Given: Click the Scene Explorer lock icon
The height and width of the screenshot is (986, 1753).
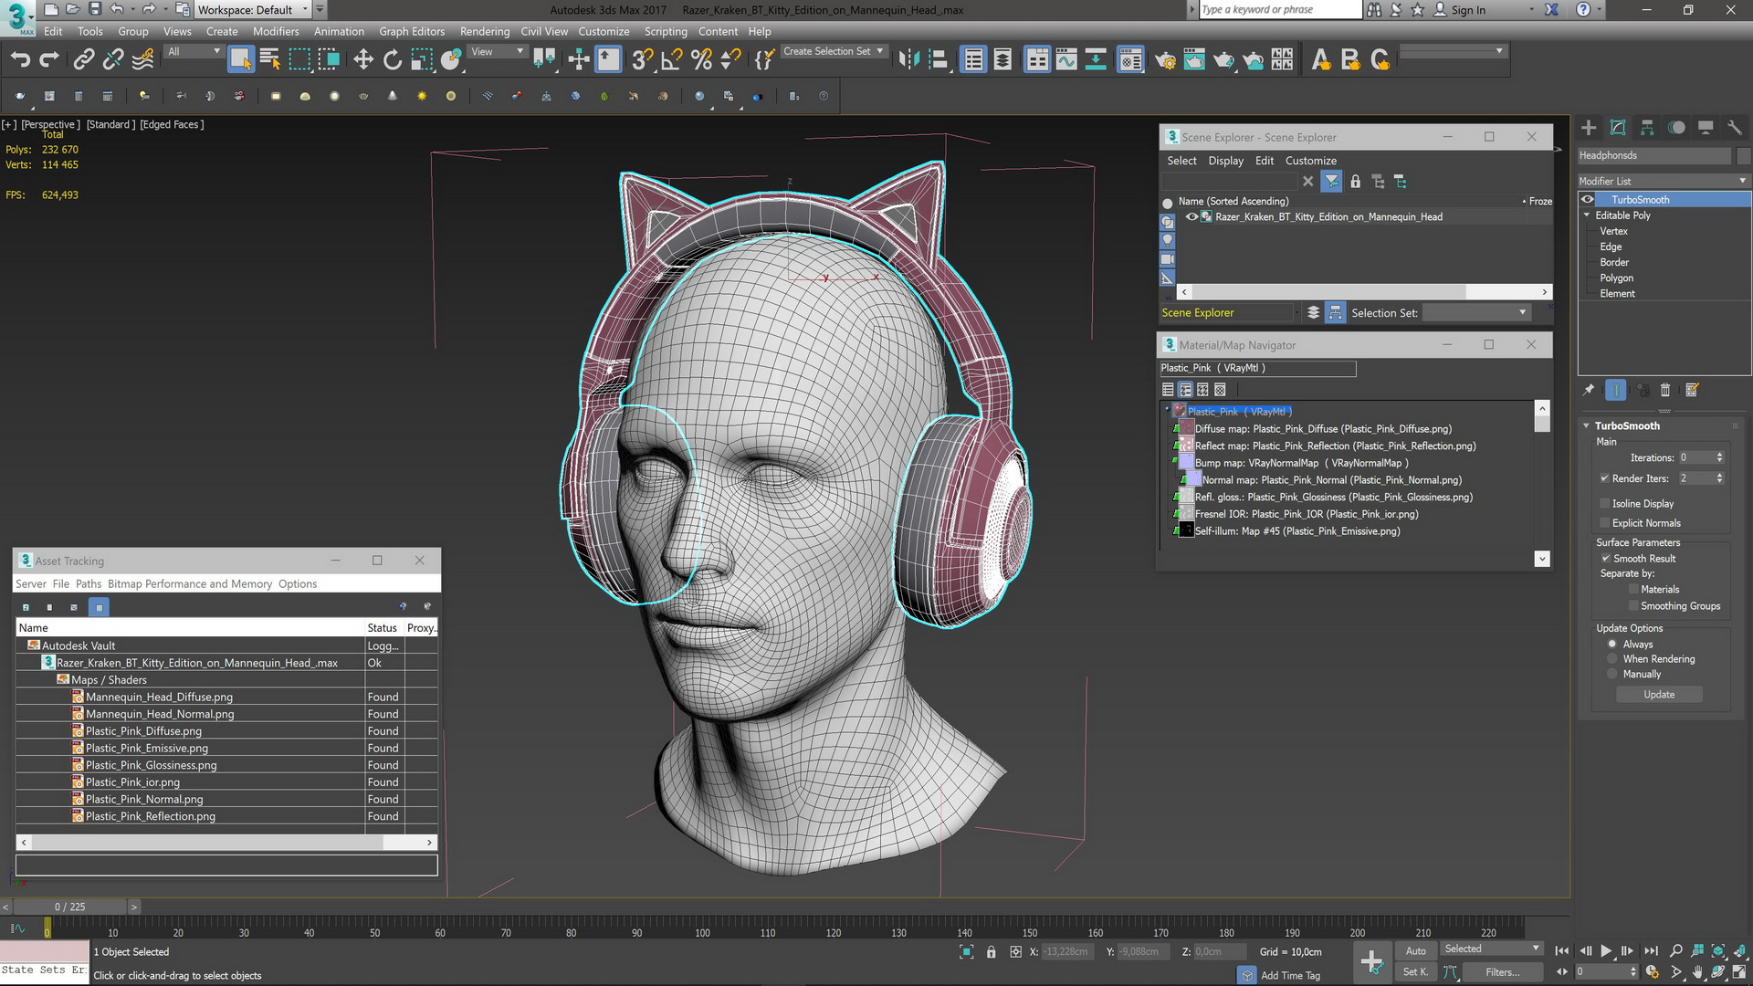Looking at the screenshot, I should [1355, 182].
